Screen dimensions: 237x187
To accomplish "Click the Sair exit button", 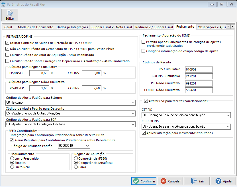I will click(197, 181).
